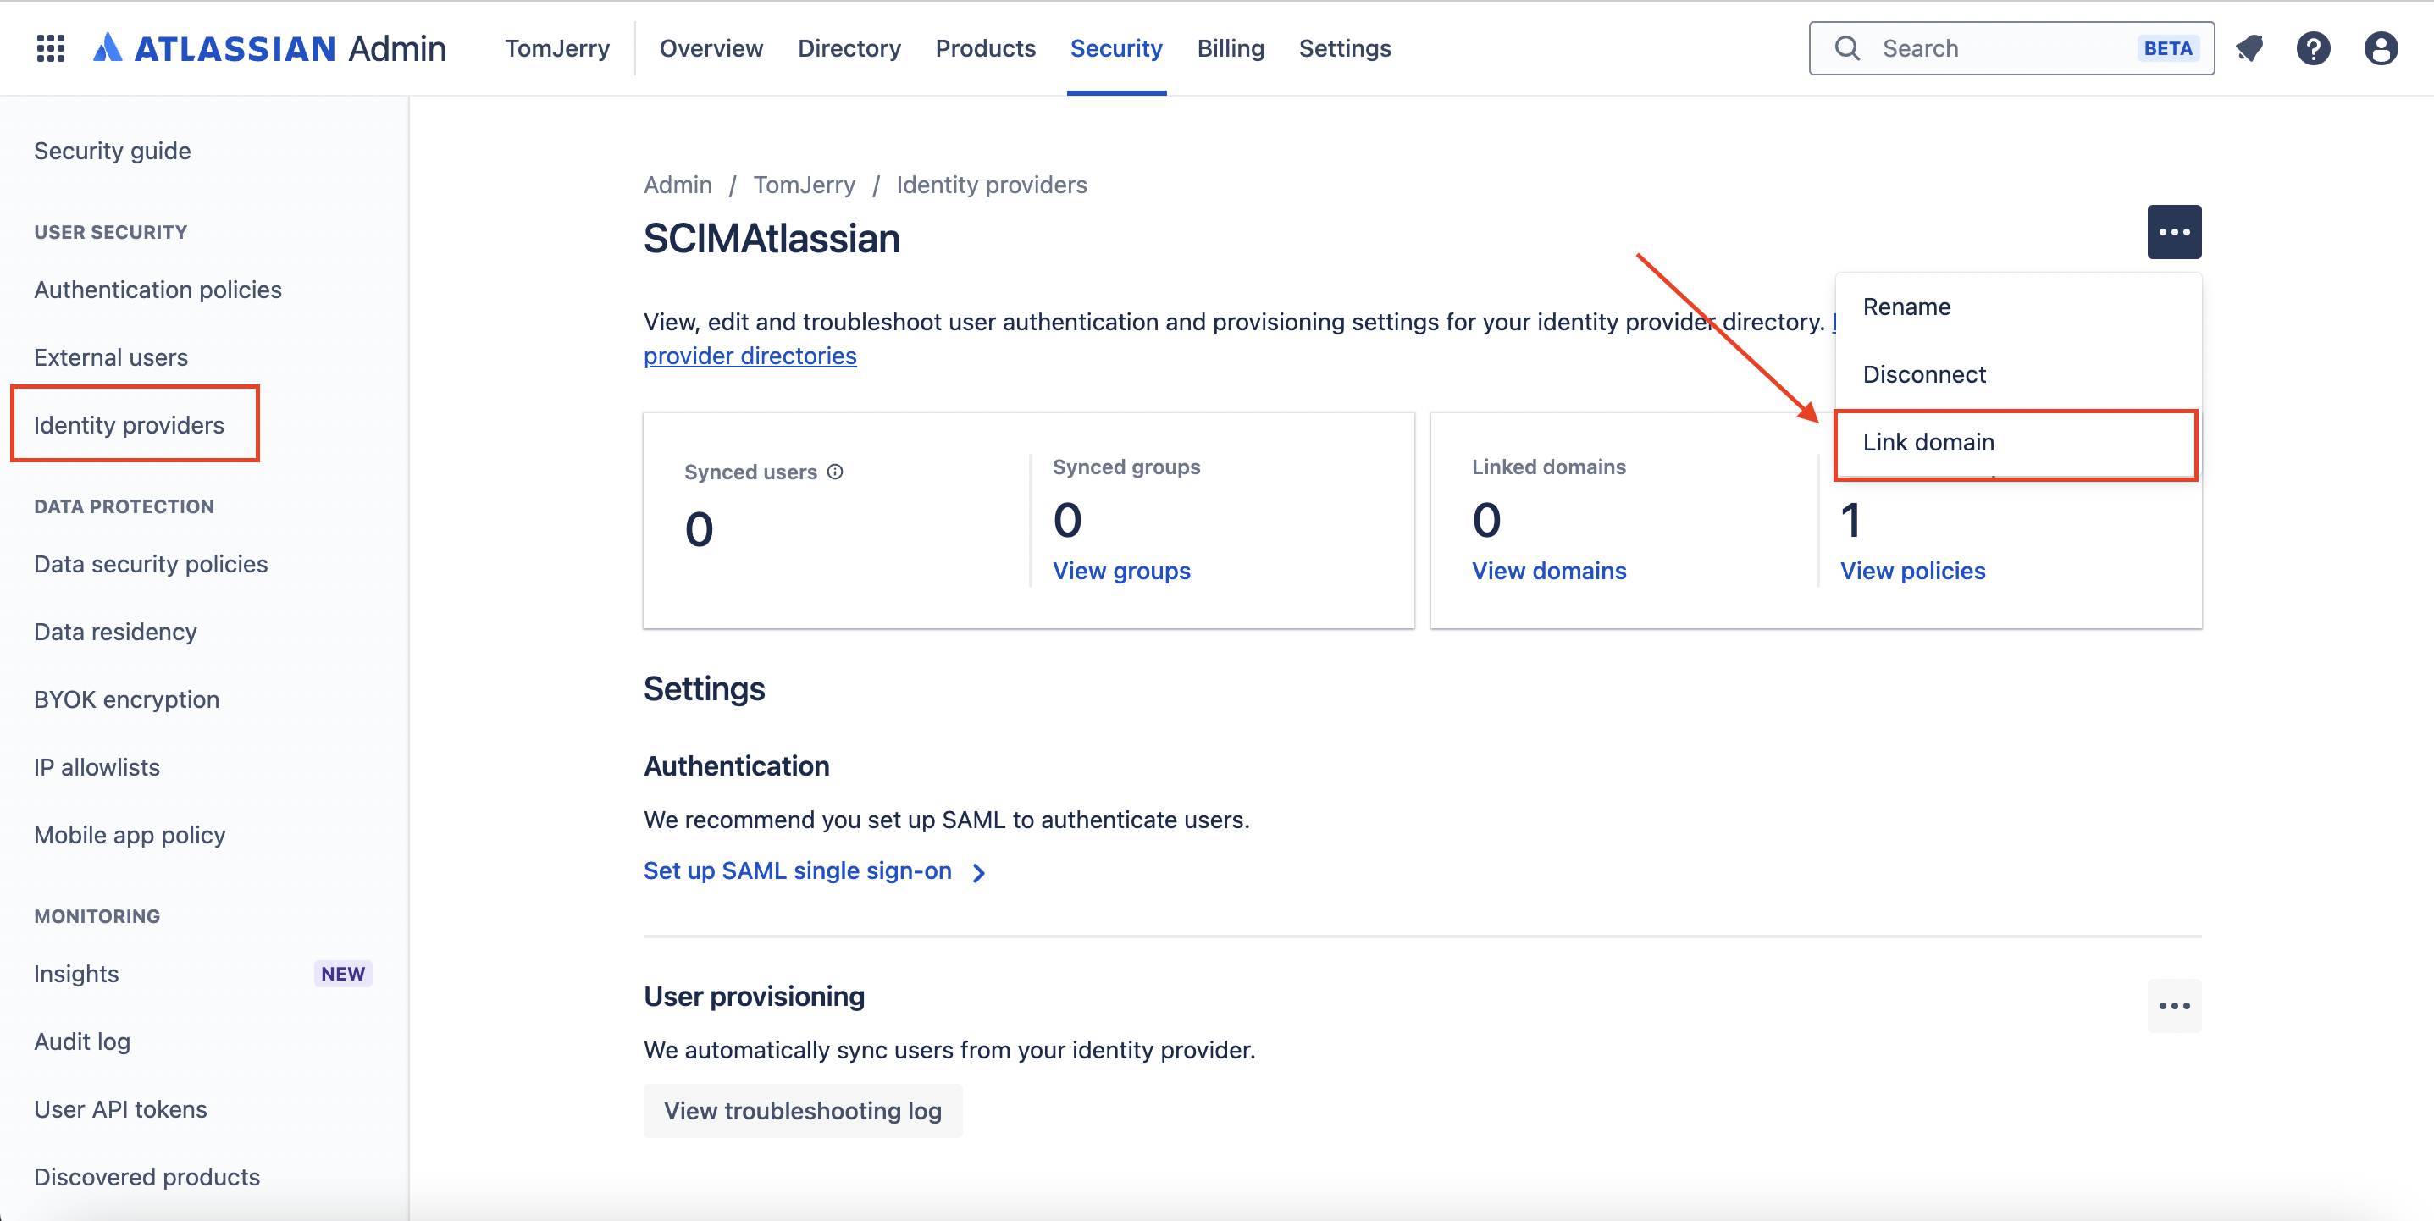The height and width of the screenshot is (1221, 2434).
Task: Select Rename from the dropdown menu
Action: [x=2018, y=307]
